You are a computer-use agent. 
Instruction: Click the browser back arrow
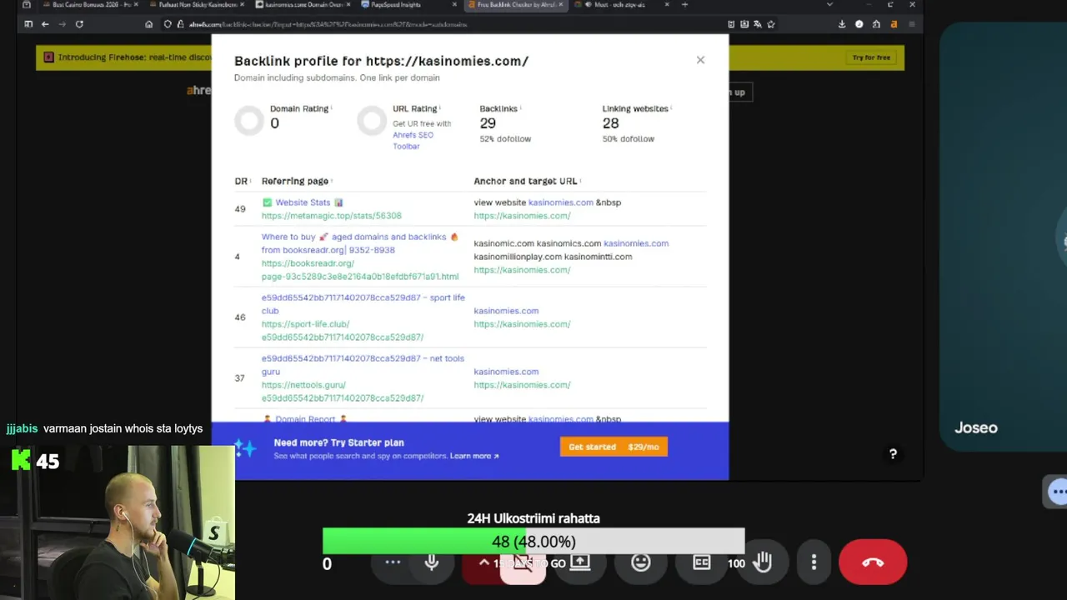tap(45, 24)
